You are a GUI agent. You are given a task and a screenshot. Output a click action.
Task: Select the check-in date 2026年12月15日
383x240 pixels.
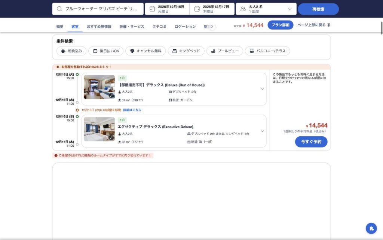click(x=167, y=9)
